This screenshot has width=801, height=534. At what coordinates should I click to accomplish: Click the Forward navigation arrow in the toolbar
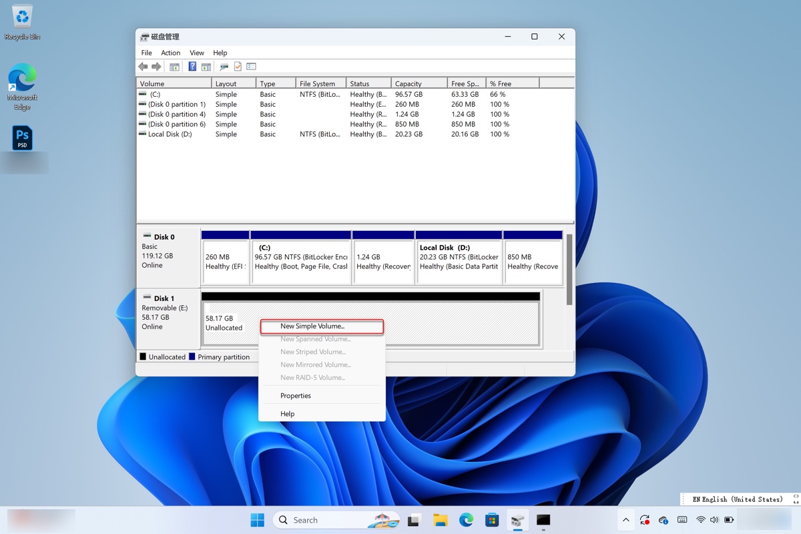(156, 66)
